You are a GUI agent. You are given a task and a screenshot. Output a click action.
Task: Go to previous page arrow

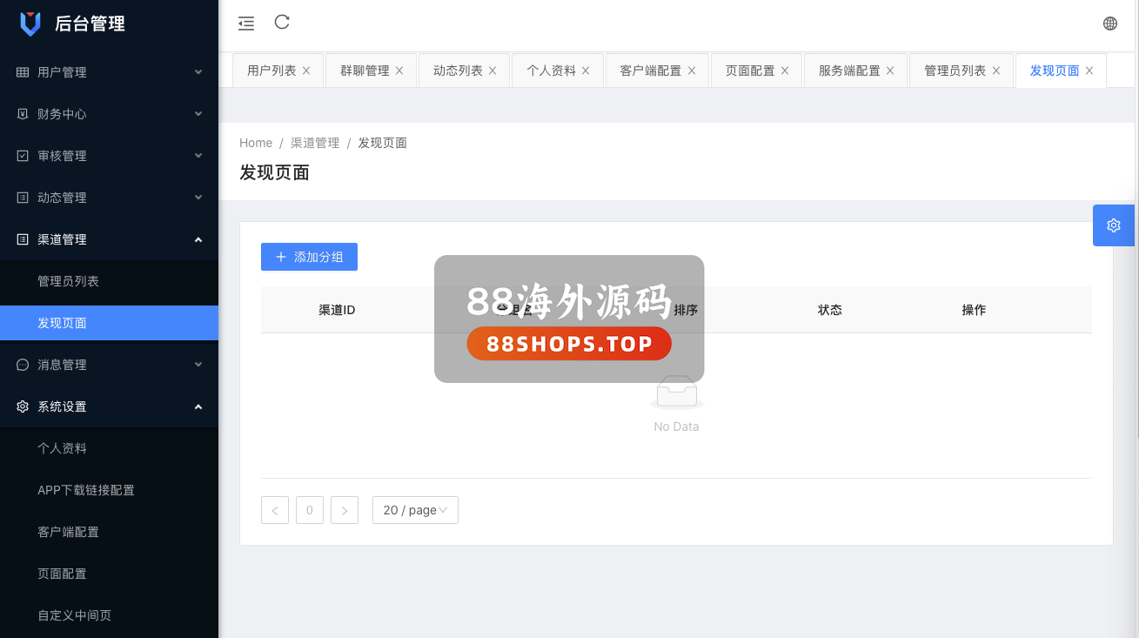(275, 510)
